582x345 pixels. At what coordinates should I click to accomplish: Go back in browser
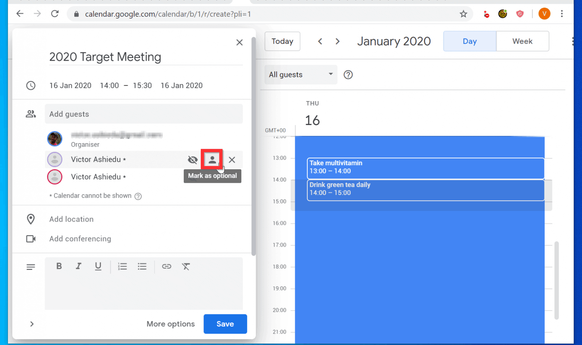coord(20,14)
